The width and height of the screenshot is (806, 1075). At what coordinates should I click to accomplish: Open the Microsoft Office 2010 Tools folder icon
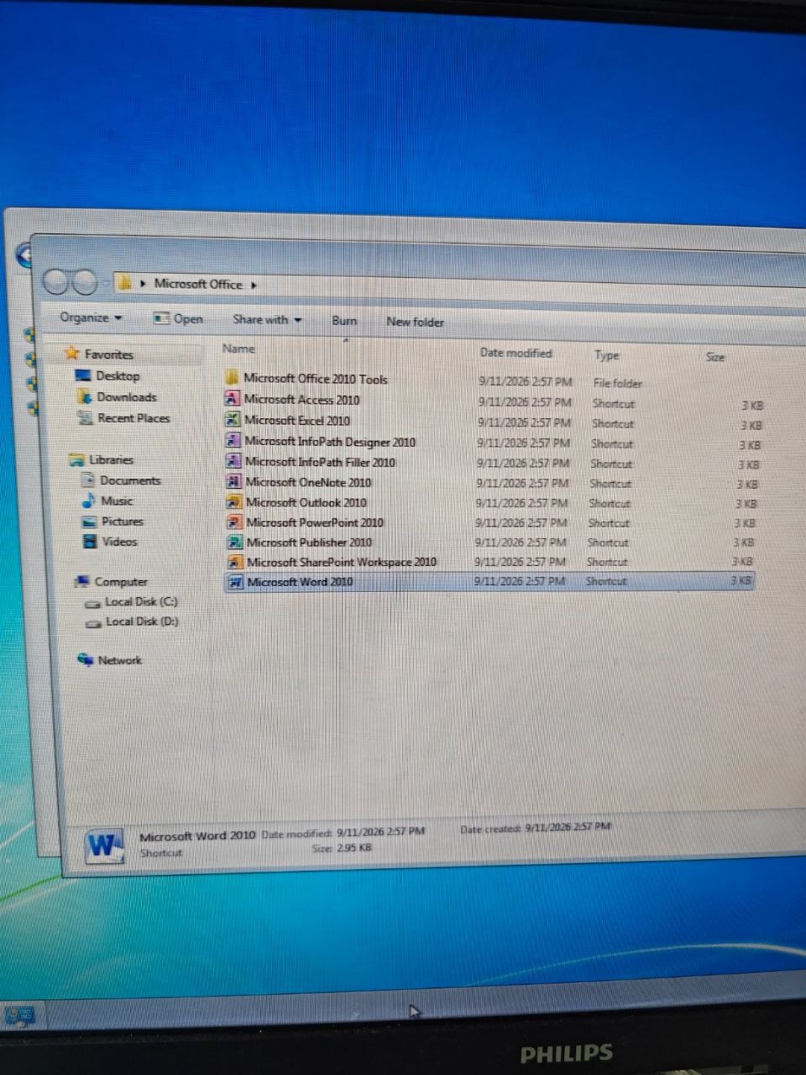[233, 378]
